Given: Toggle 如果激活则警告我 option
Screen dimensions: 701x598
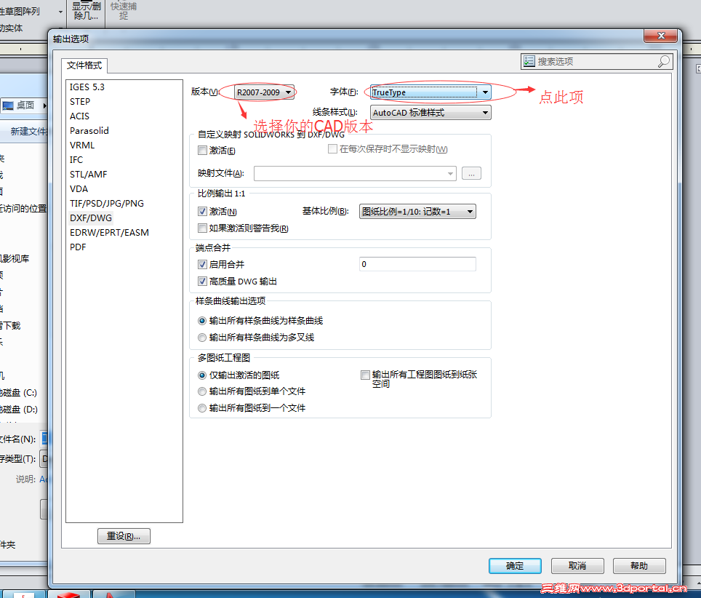Looking at the screenshot, I should 201,228.
